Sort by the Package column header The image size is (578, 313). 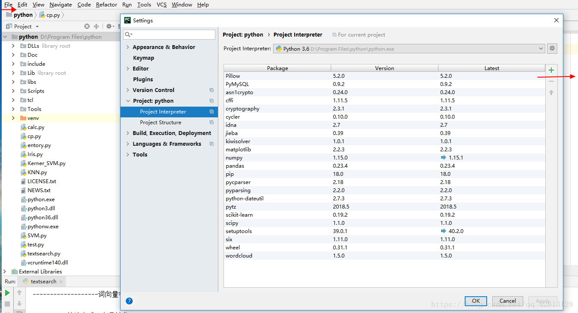click(x=277, y=68)
